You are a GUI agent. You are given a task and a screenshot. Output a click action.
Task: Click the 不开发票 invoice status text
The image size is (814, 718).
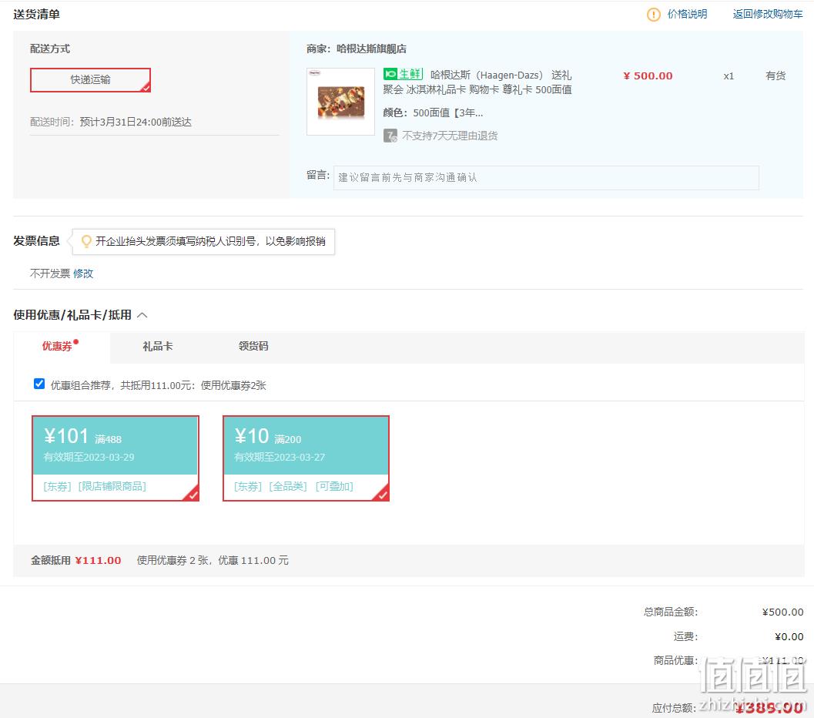(x=50, y=273)
